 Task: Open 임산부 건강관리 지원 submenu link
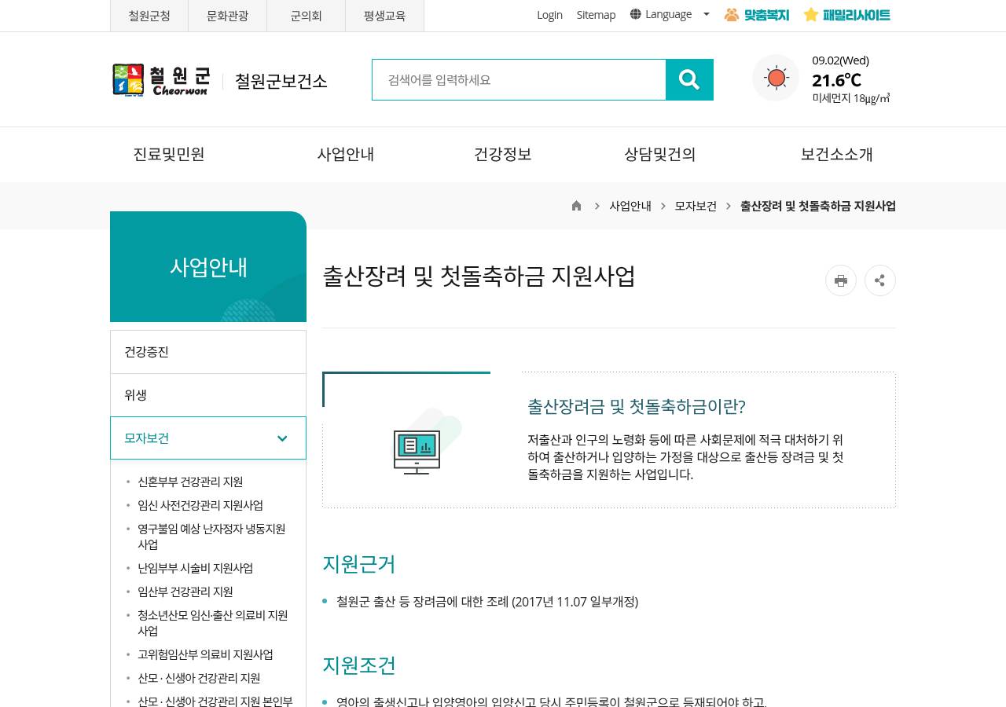[185, 592]
